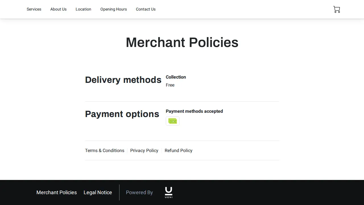
Task: Click the Merchant Policies page heading
Action: point(182,42)
